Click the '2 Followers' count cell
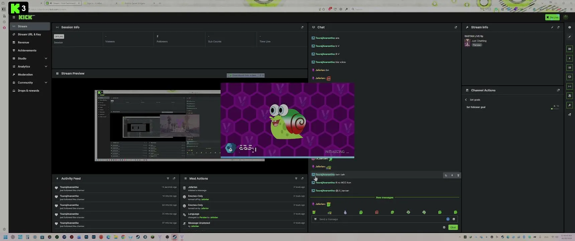 pos(180,39)
